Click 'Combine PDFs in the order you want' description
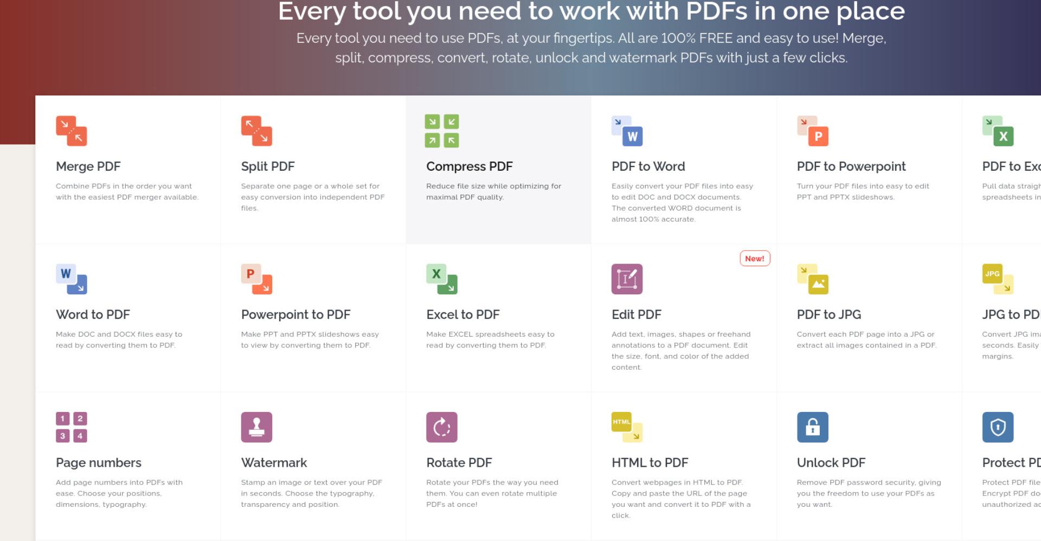 pyautogui.click(x=127, y=191)
